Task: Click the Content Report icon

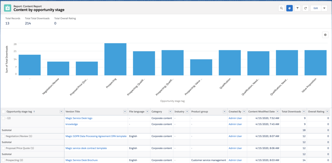Action: pos(7,8)
